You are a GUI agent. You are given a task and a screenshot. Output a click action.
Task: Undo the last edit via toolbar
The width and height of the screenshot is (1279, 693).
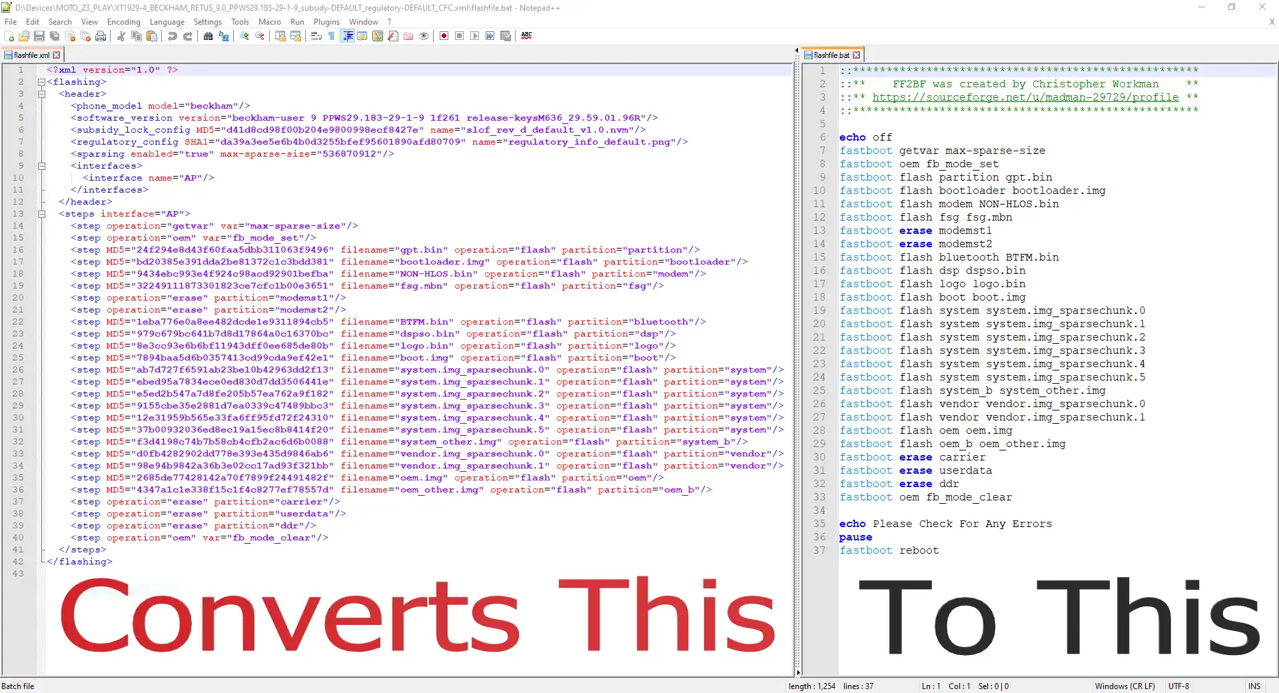173,36
